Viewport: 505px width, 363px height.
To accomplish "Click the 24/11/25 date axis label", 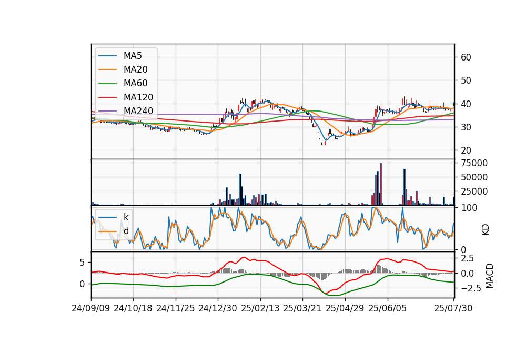I will [176, 308].
